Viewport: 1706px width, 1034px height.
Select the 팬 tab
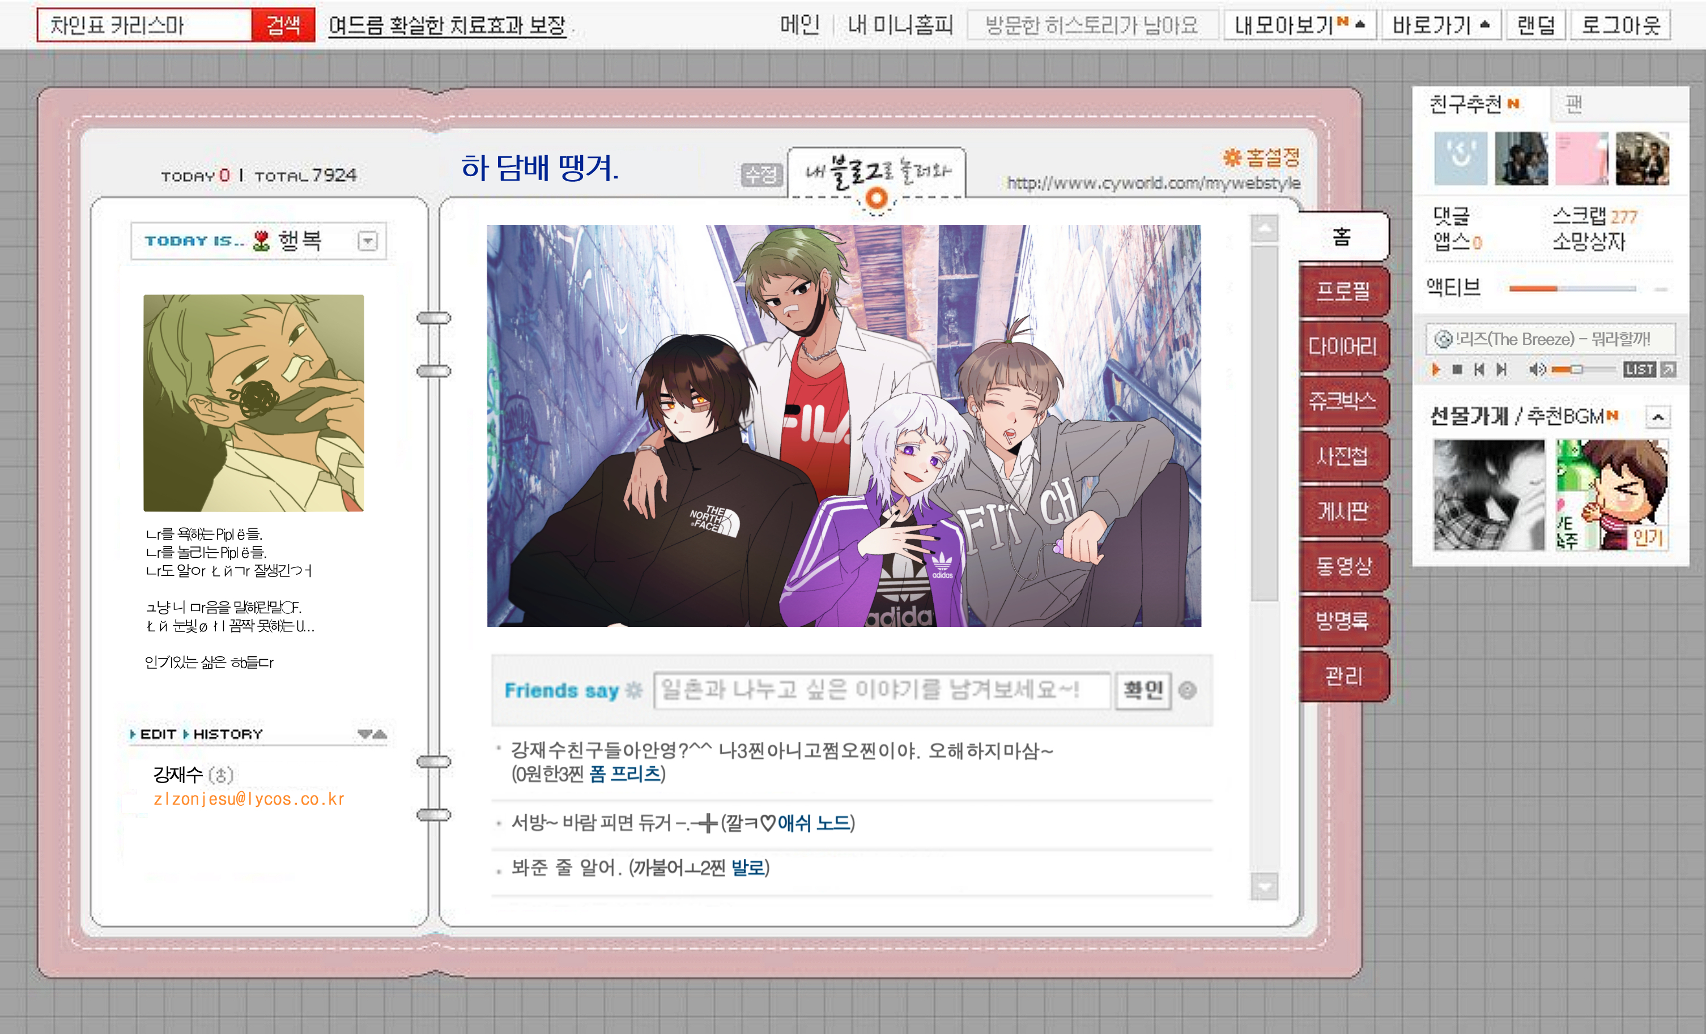coord(1574,104)
